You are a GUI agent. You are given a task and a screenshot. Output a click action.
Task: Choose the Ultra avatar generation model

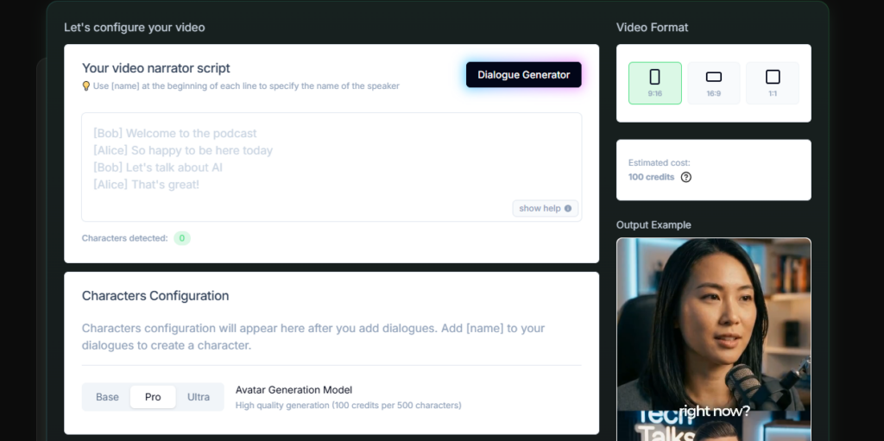tap(199, 397)
